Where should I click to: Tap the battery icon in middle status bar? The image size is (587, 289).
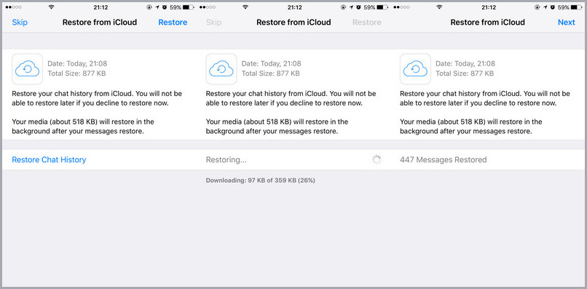pyautogui.click(x=383, y=7)
